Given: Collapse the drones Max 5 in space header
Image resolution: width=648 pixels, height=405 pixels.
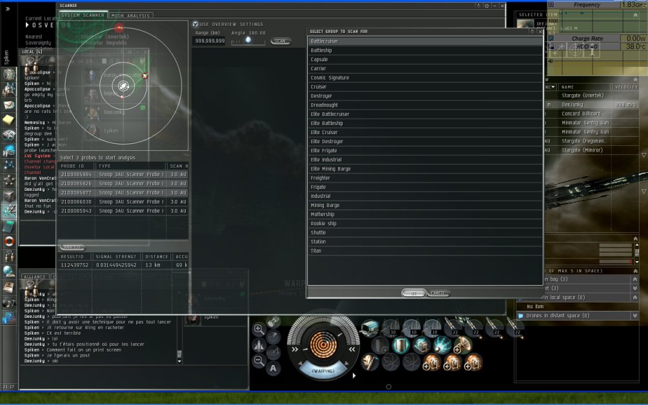Looking at the screenshot, I should coord(635,271).
